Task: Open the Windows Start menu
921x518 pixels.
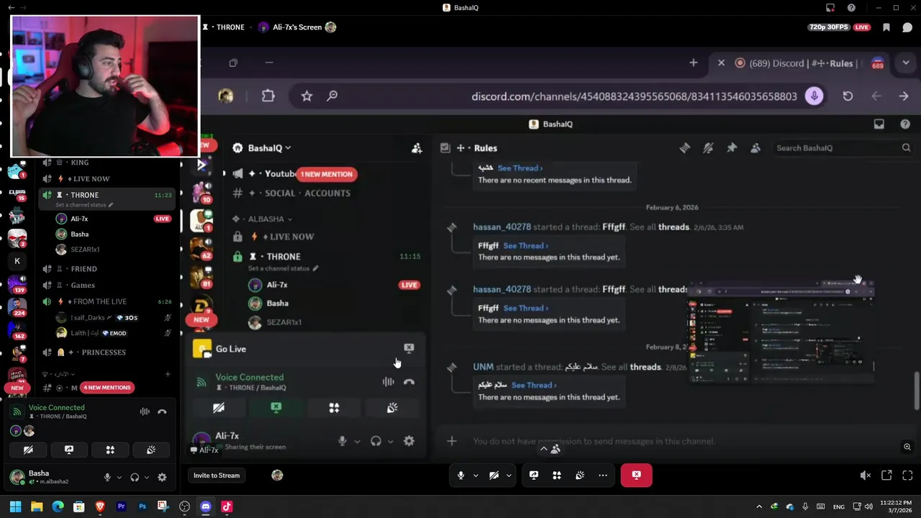Action: click(15, 506)
